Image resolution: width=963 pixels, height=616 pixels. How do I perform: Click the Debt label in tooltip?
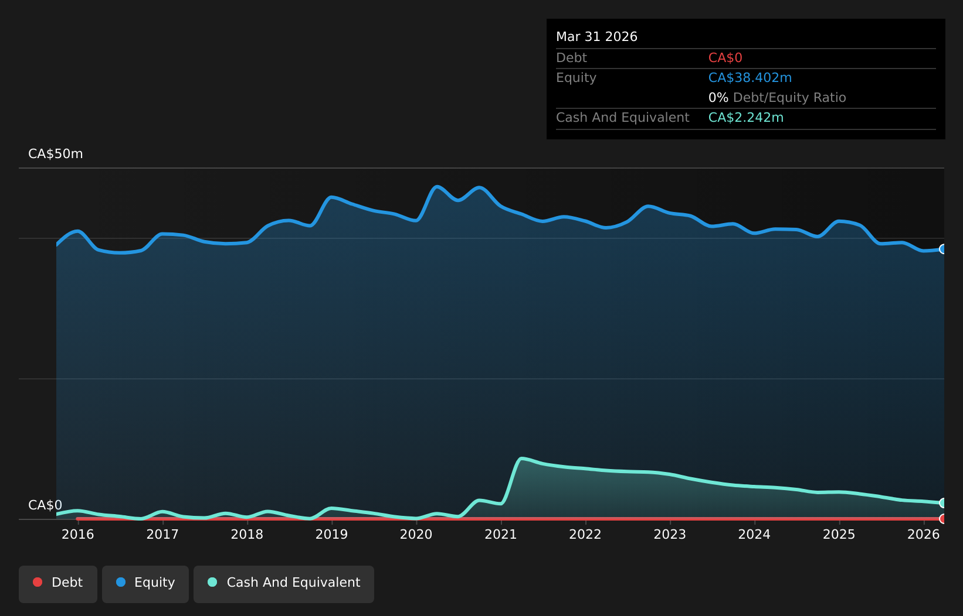(x=571, y=58)
